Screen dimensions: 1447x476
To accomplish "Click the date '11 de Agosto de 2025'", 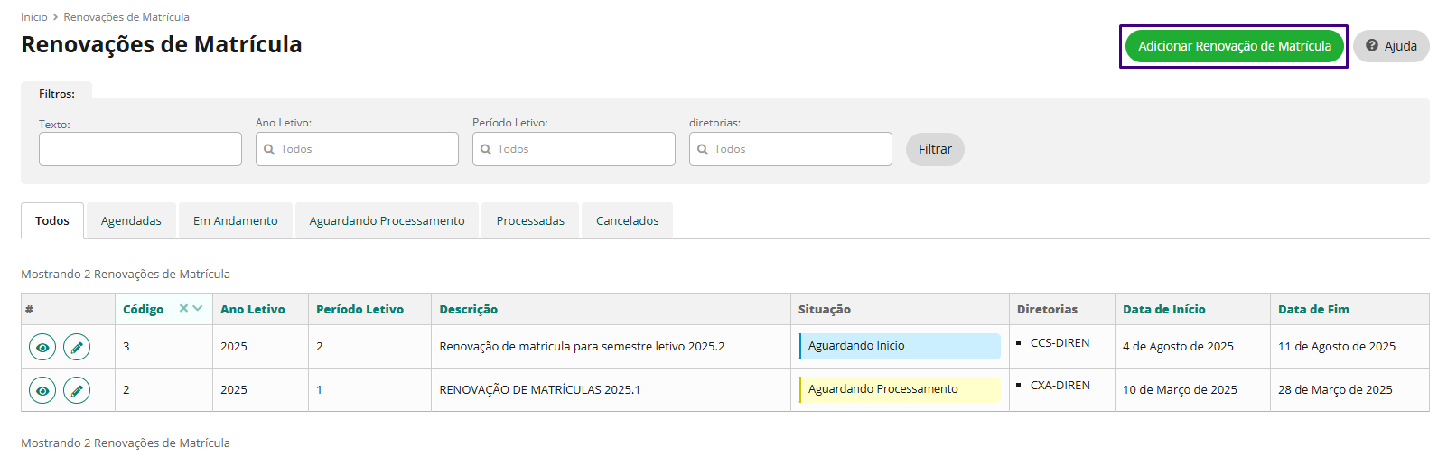I will click(1336, 347).
